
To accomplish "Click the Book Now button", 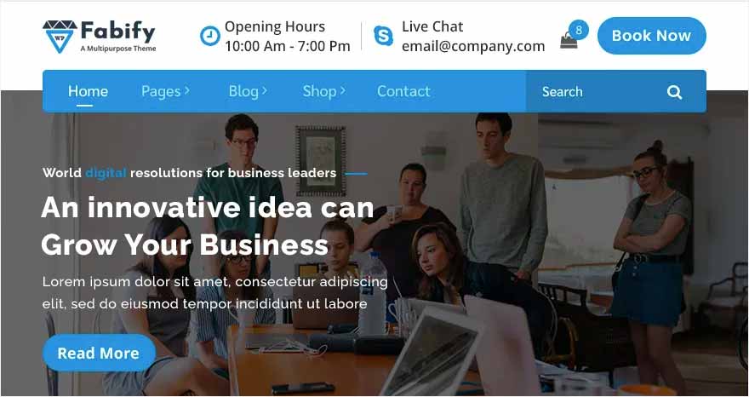I will click(x=652, y=36).
